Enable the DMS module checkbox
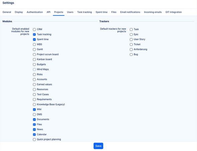Image resolution: width=197 pixels, height=151 pixels. click(34, 115)
